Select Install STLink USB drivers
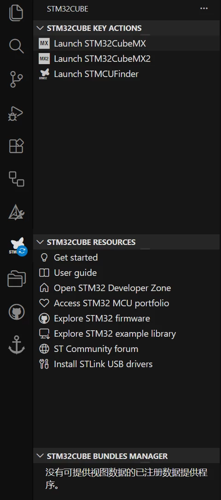Screen dimensions: 221x500 [x=103, y=364]
